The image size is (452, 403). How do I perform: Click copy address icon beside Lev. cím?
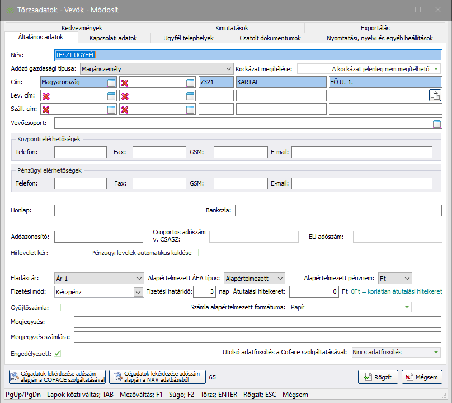point(435,95)
